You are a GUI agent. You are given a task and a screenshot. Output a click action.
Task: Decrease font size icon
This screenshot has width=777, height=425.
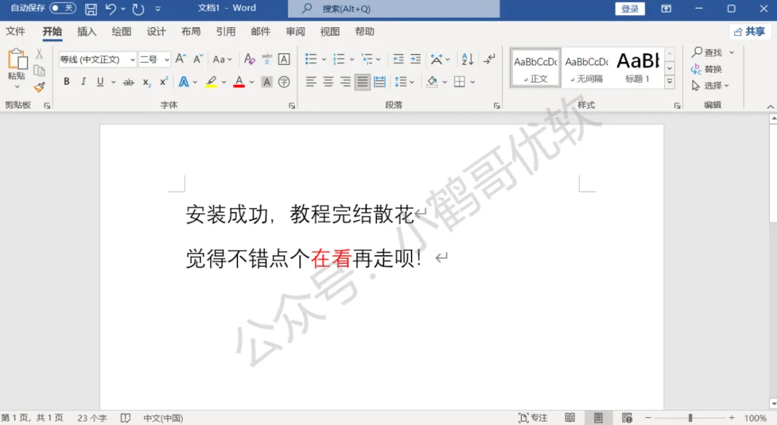(199, 59)
